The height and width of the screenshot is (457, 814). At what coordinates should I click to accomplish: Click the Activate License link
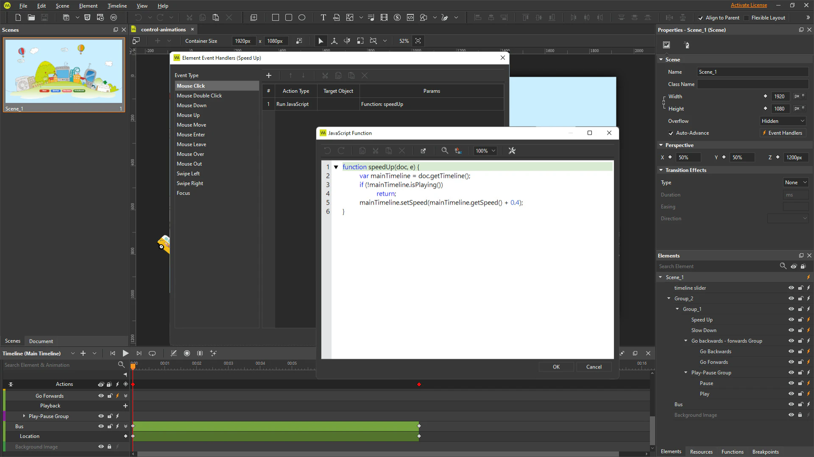(749, 5)
